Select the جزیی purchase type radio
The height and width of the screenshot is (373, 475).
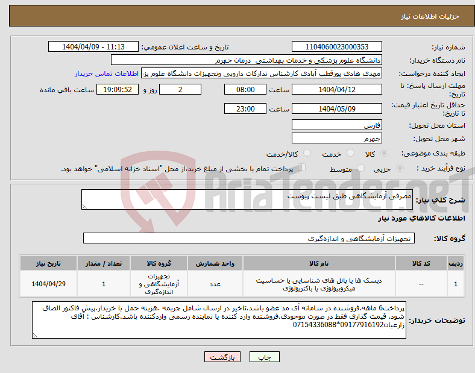[400, 168]
